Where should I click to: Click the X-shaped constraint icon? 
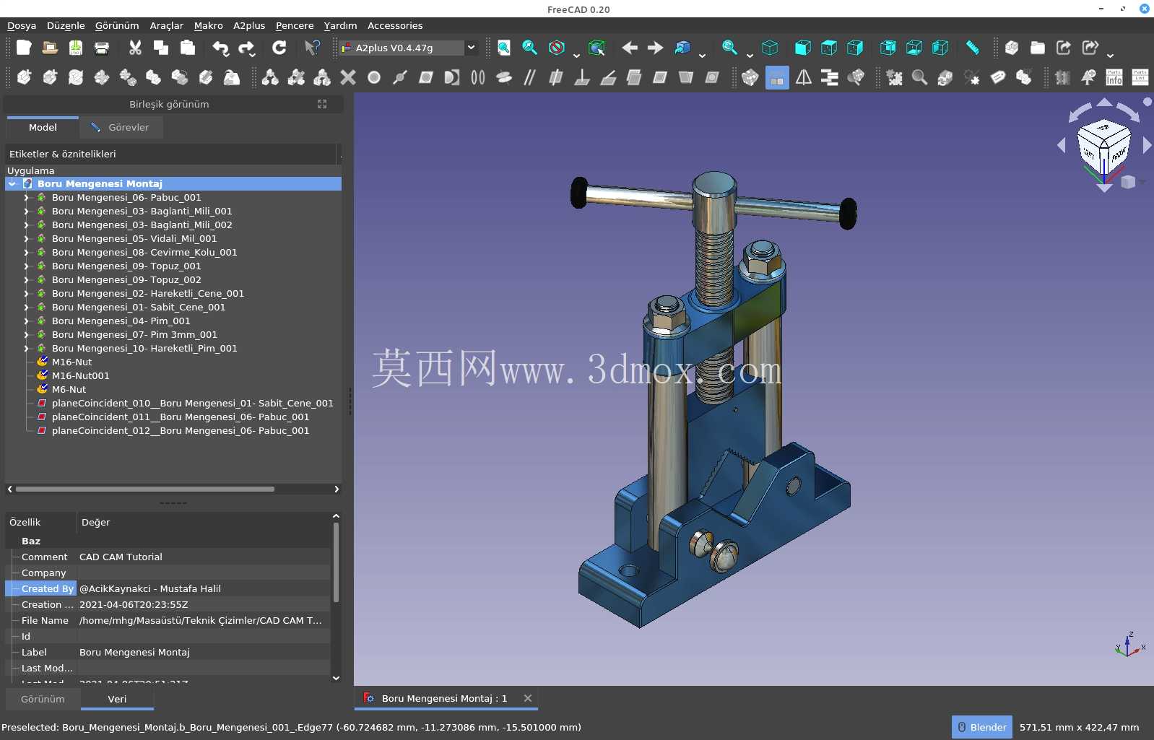point(348,77)
